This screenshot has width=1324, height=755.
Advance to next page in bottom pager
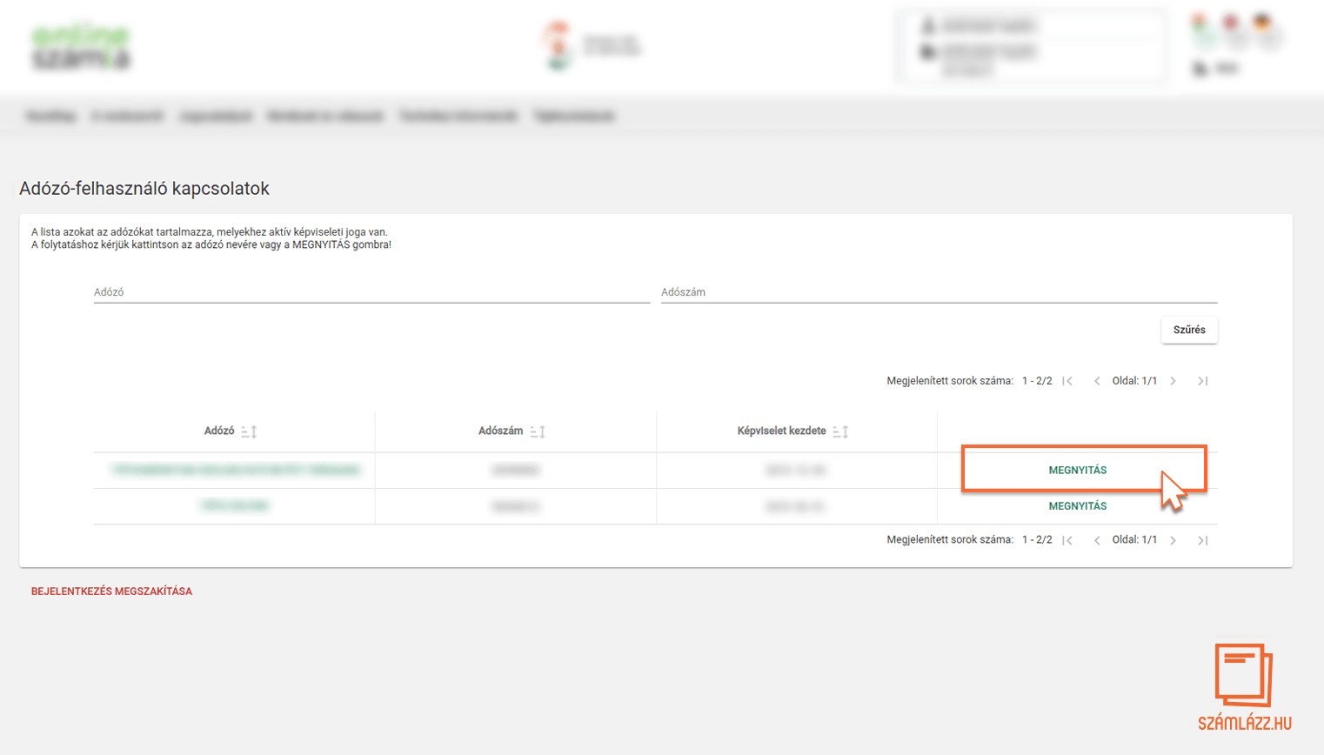tap(1174, 540)
